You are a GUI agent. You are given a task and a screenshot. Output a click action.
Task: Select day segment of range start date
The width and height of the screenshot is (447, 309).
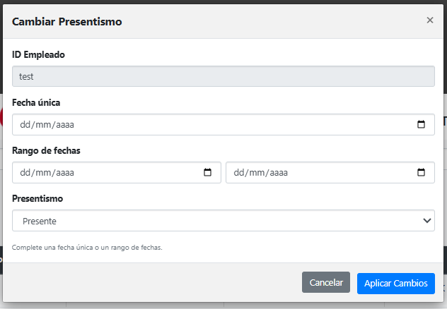tap(25, 173)
